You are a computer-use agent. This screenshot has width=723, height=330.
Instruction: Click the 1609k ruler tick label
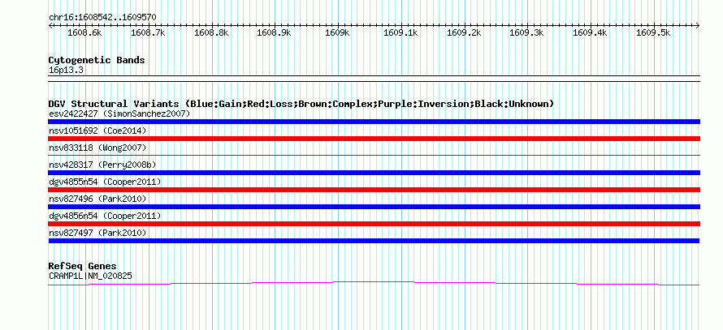(x=338, y=32)
